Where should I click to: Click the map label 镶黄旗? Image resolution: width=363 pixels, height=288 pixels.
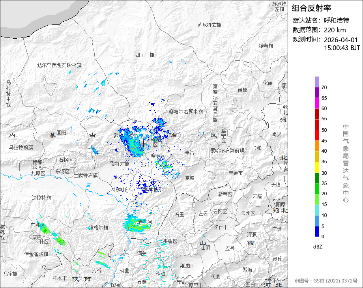tap(266, 46)
